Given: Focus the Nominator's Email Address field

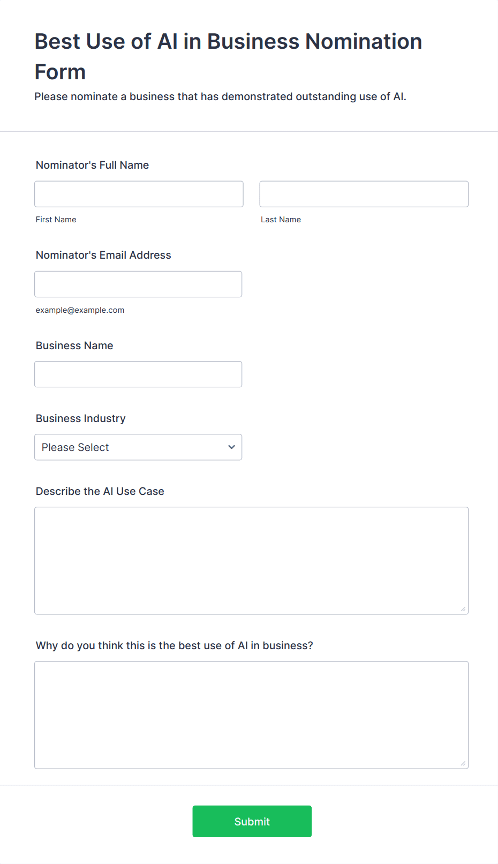Looking at the screenshot, I should point(138,284).
